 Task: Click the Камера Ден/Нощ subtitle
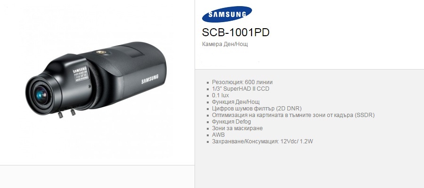(x=225, y=44)
